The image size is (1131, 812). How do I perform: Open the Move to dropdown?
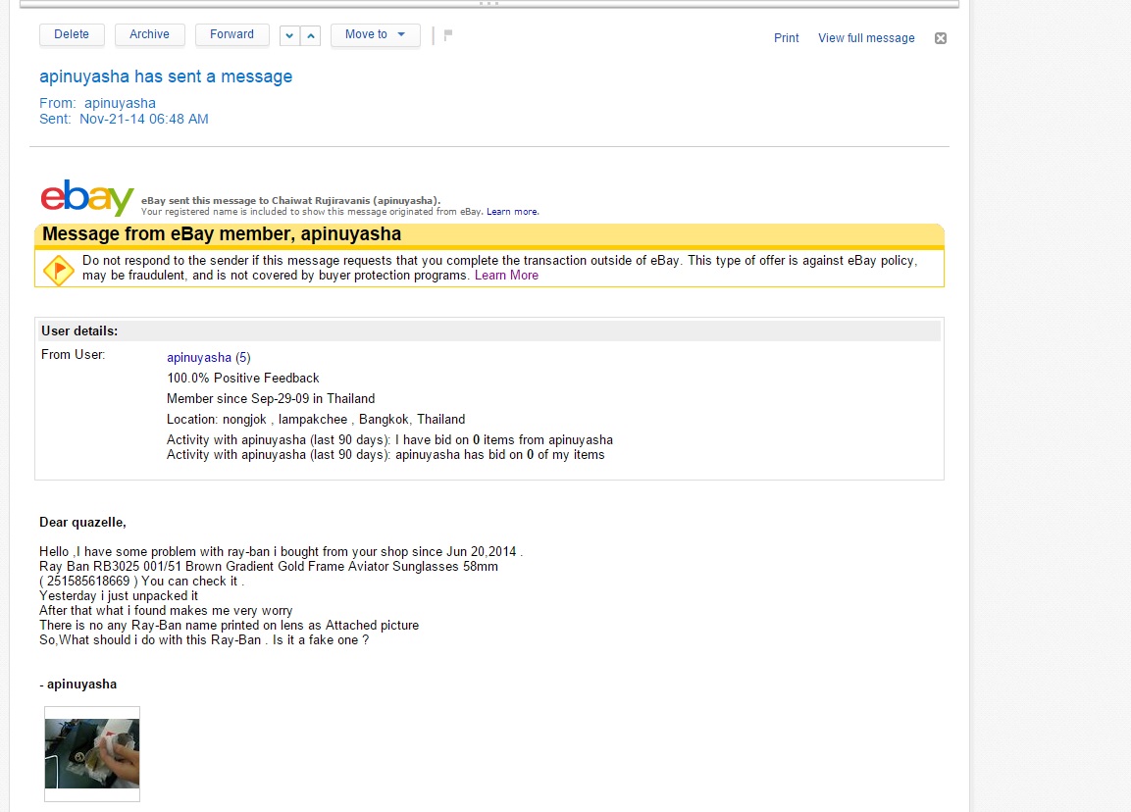[375, 34]
